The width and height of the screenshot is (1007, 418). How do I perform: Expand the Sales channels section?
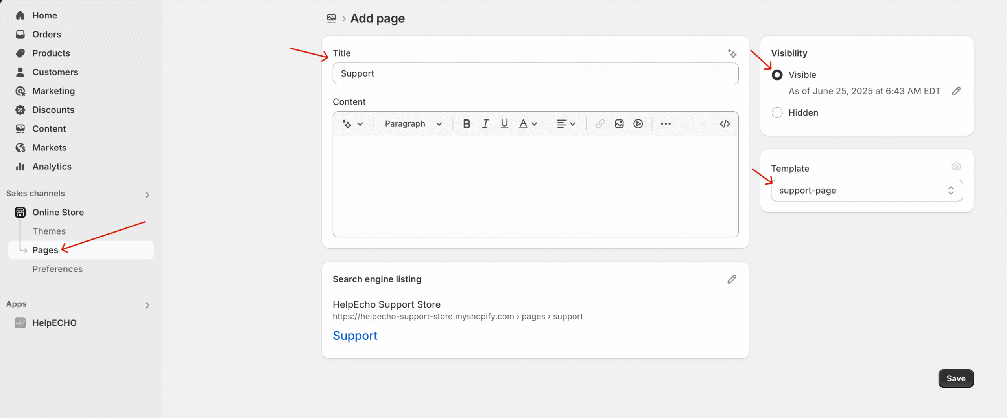(147, 194)
